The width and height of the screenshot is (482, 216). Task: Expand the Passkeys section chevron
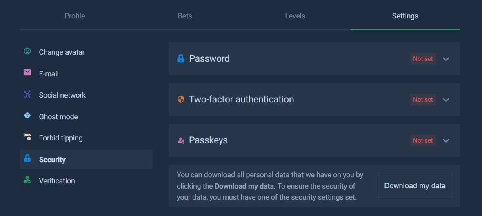446,140
